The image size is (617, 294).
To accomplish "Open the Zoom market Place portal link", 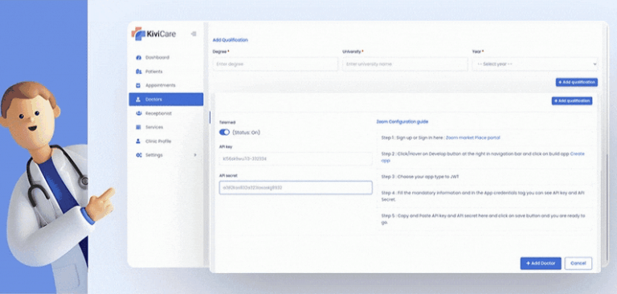I will 472,137.
